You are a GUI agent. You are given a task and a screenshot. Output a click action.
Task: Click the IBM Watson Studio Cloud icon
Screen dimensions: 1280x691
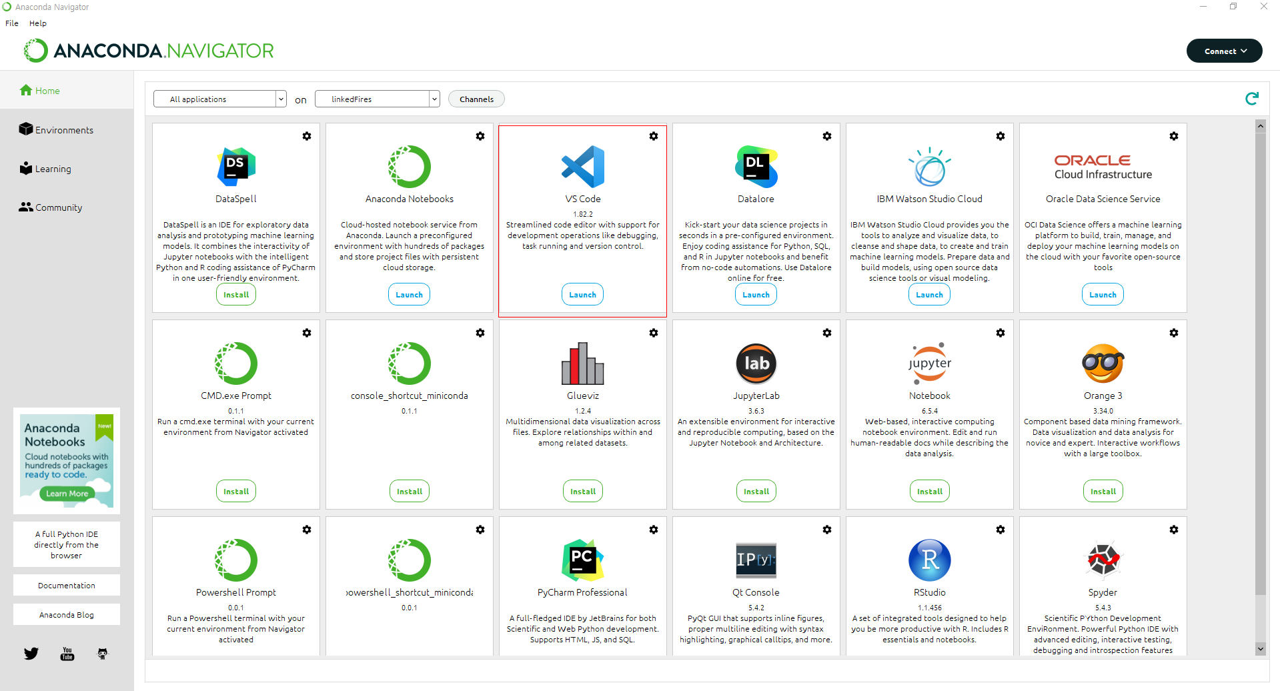point(930,167)
